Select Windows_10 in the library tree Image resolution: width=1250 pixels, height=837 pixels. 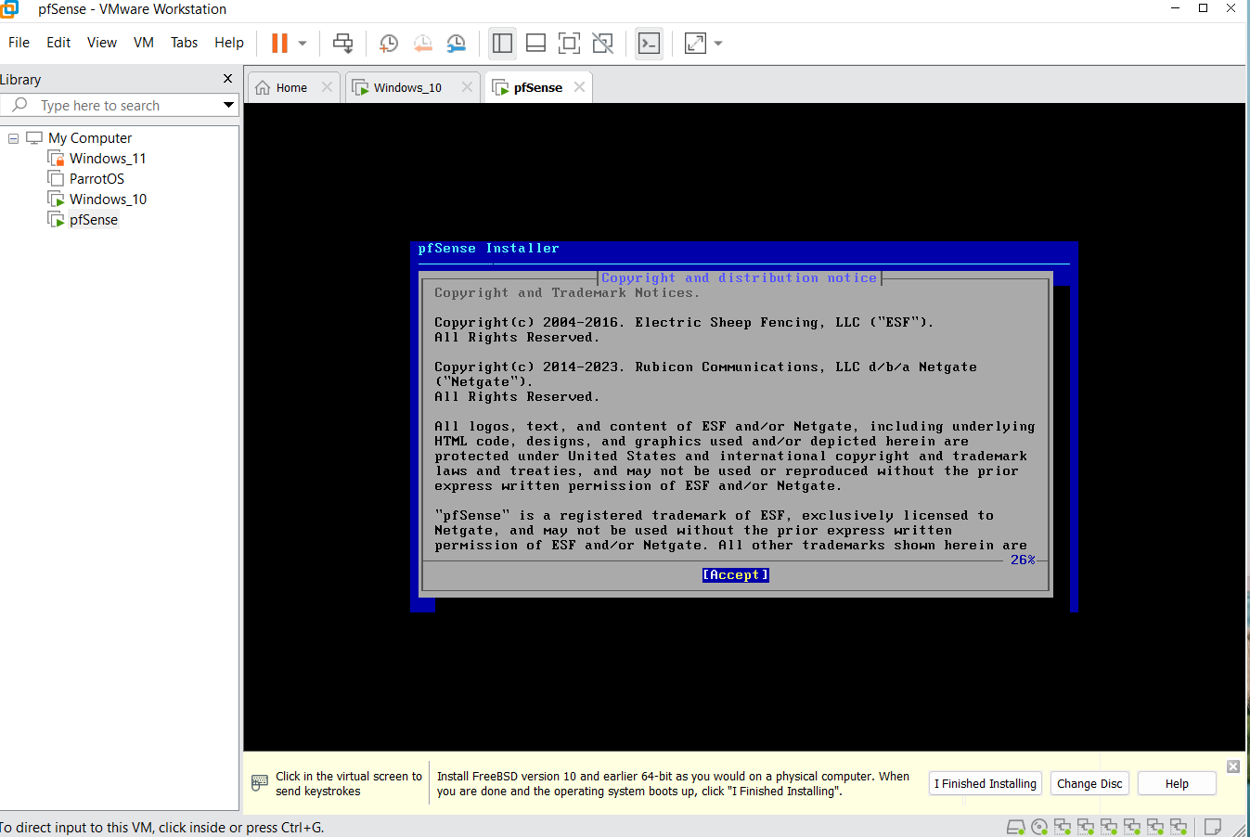(x=108, y=200)
